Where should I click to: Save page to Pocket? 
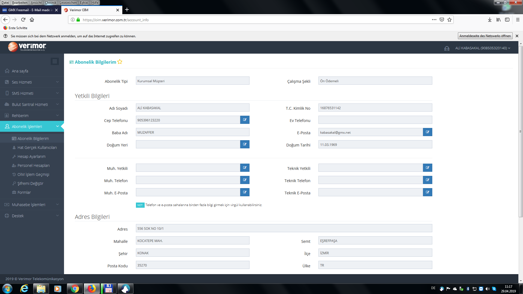coord(442,20)
